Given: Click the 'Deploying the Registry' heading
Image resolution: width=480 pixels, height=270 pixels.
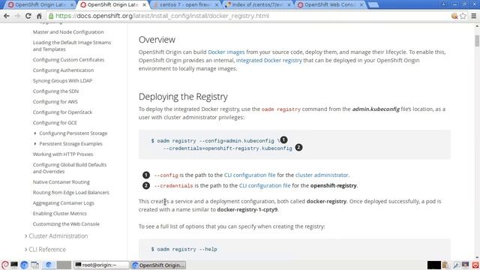Looking at the screenshot, I should (x=183, y=97).
